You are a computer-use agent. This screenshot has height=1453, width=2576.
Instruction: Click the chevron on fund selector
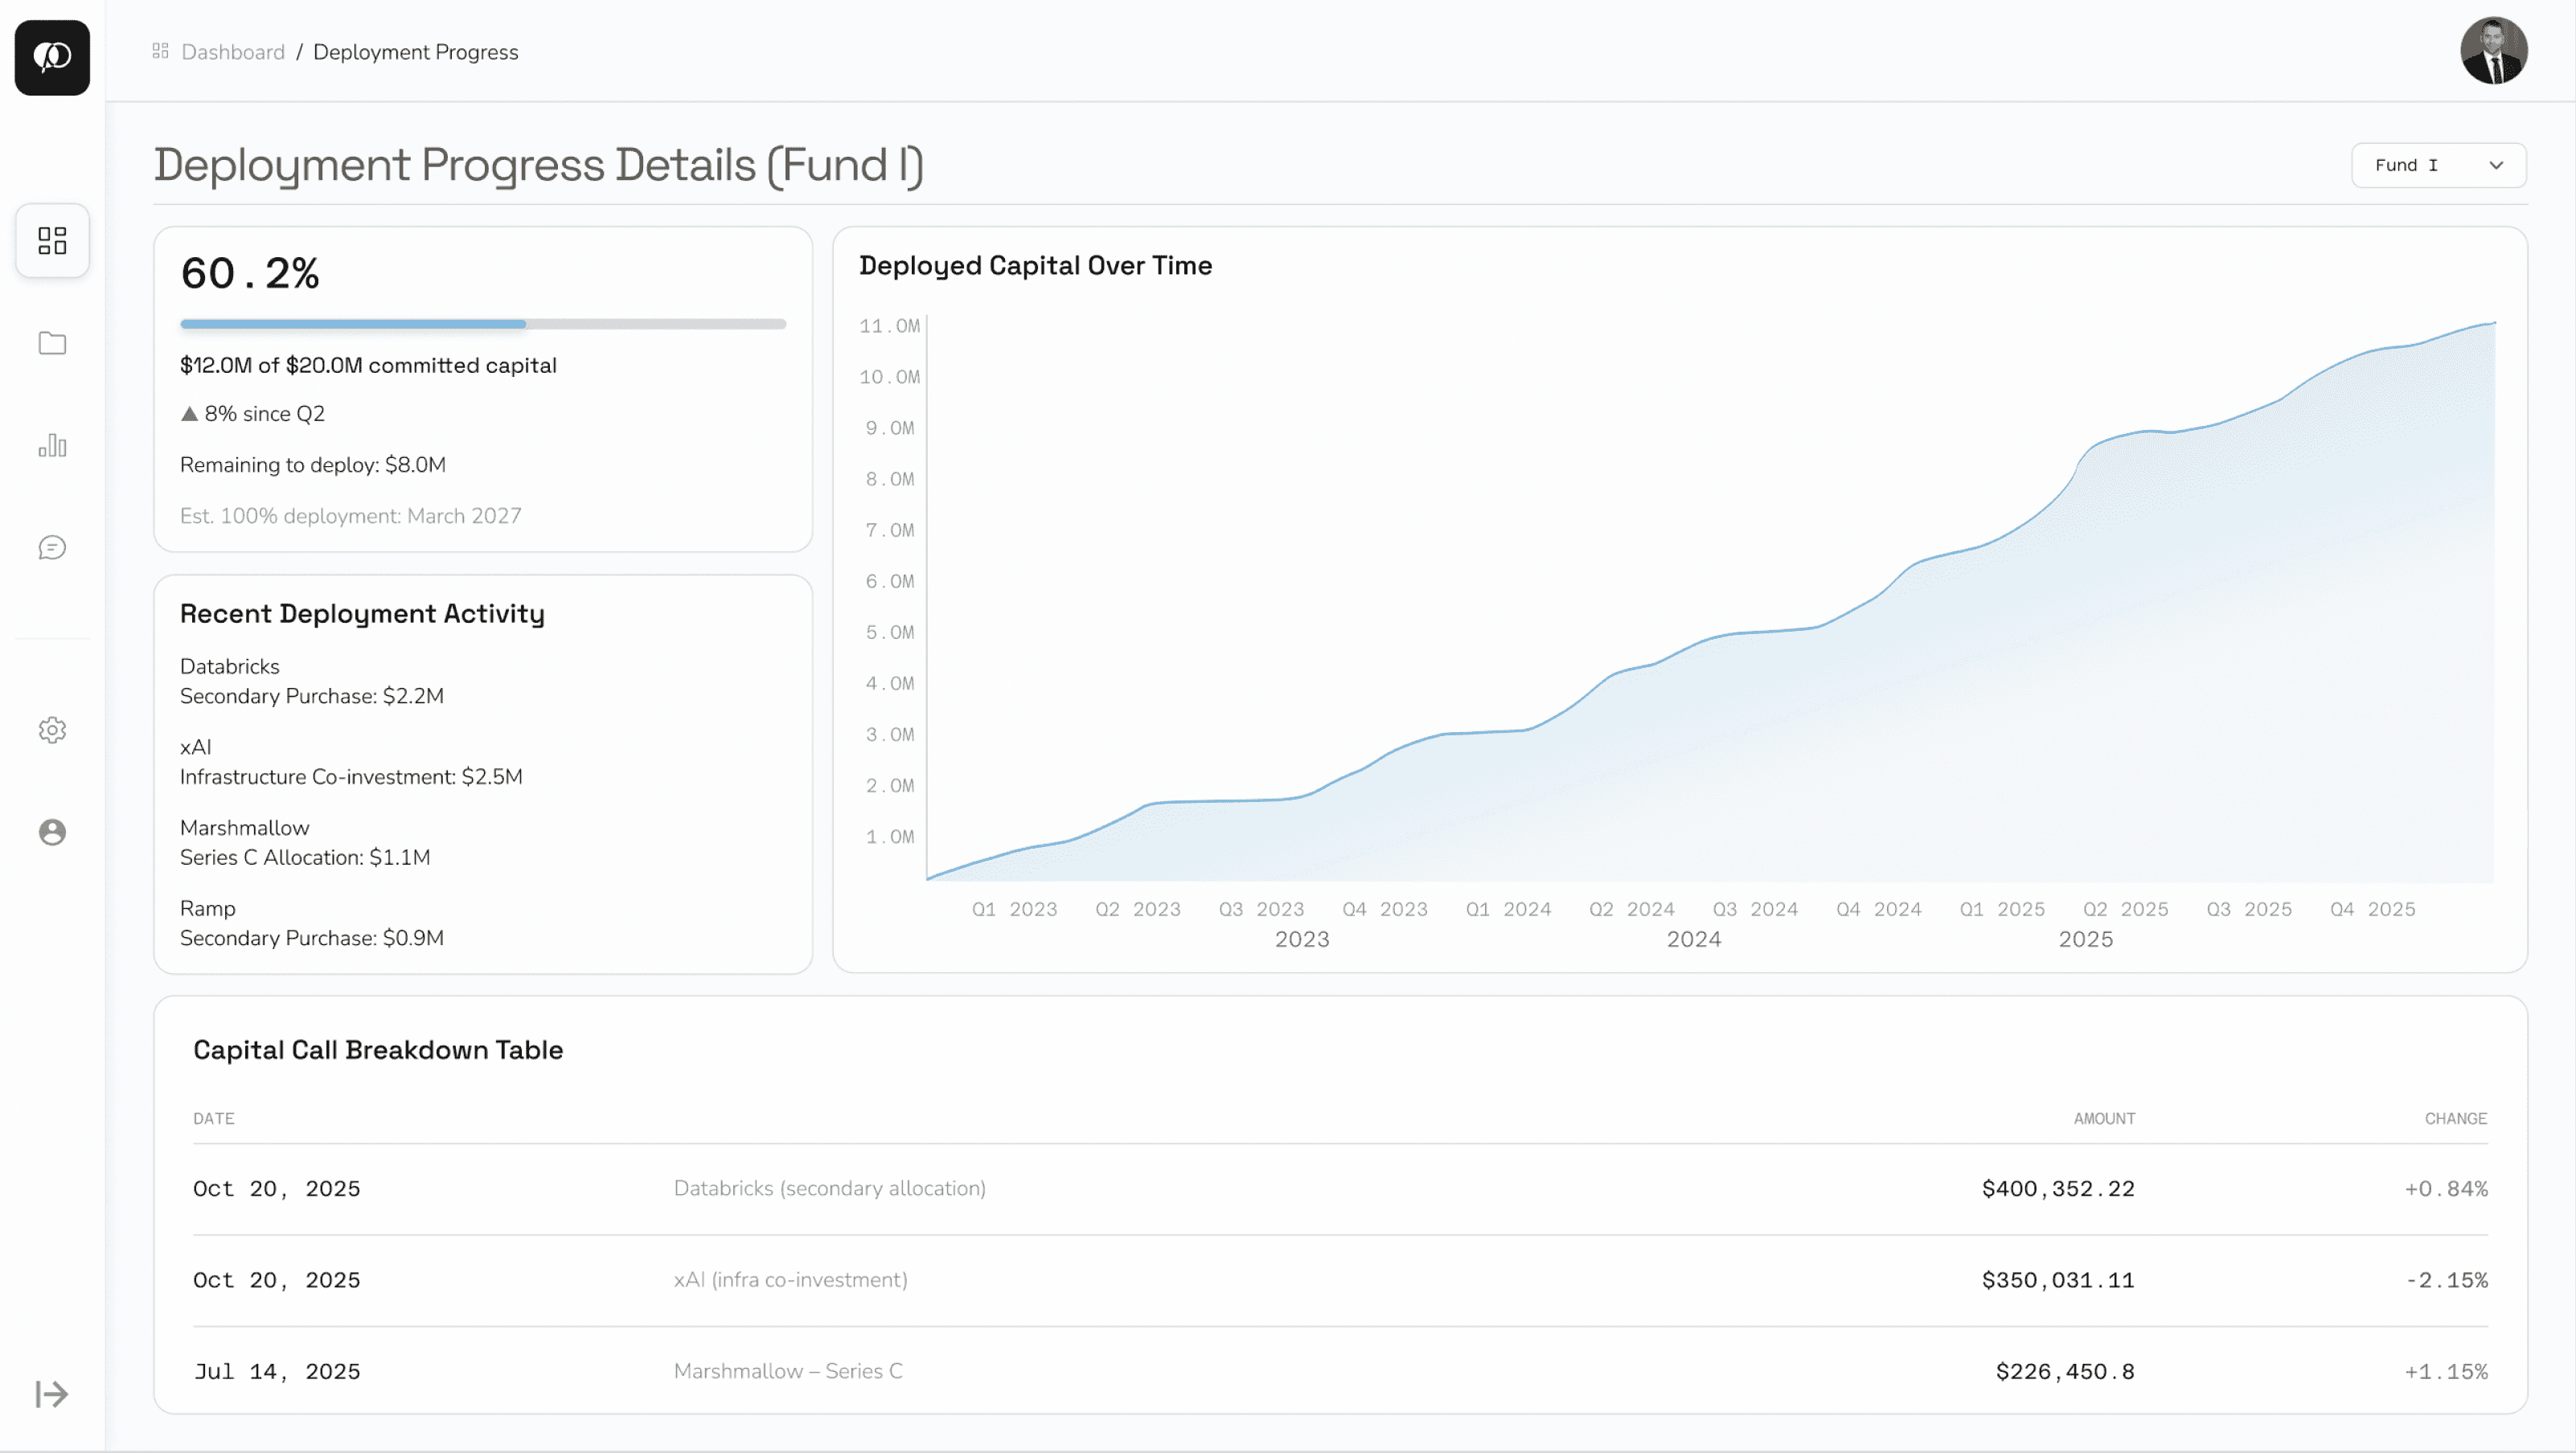[2496, 166]
